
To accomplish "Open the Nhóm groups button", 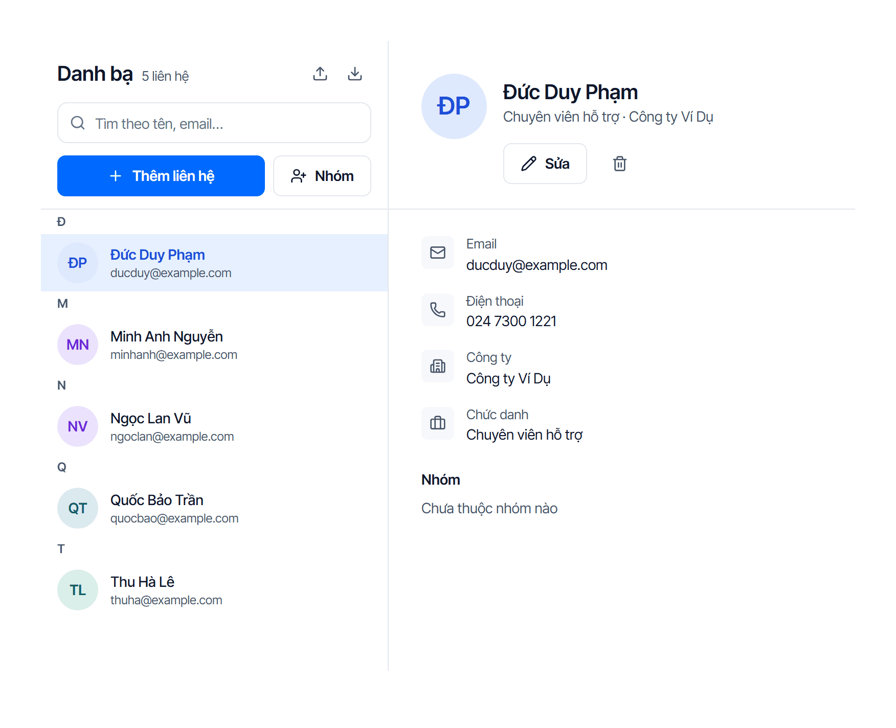I will pyautogui.click(x=322, y=176).
